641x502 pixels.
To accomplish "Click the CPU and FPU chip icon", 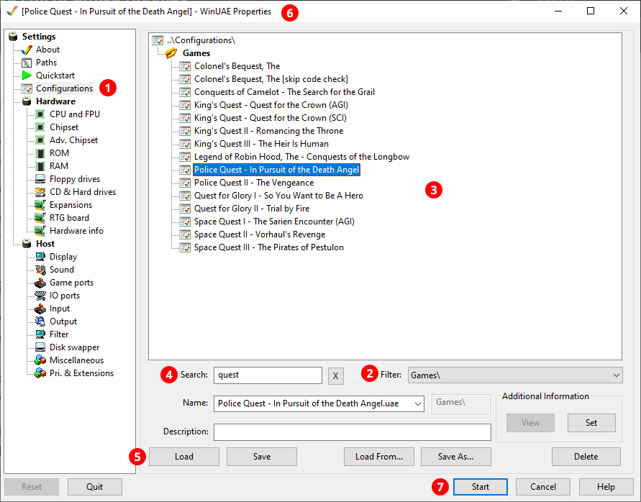I will (40, 114).
